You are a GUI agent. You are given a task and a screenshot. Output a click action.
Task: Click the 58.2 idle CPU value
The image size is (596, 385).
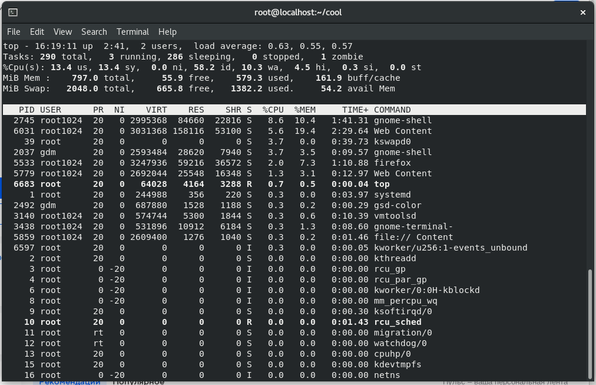tap(204, 68)
